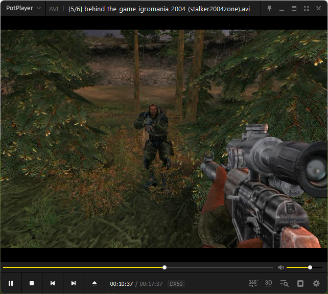The width and height of the screenshot is (328, 294).
Task: Click the seek bar playback handle
Action: tap(165, 267)
